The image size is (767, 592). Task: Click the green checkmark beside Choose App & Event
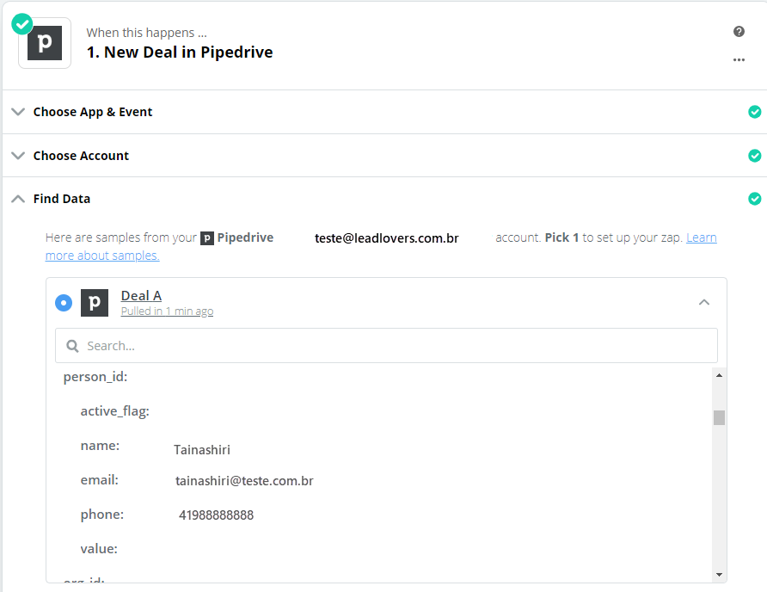coord(754,112)
